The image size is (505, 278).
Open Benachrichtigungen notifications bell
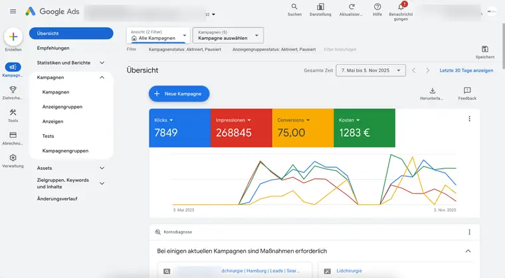click(x=401, y=7)
